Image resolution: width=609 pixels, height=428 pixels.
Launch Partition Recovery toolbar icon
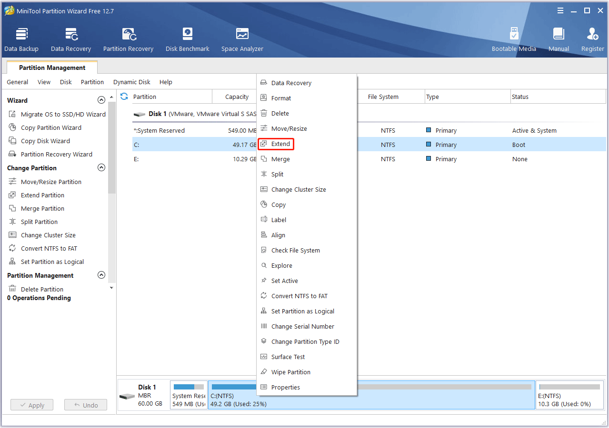(x=128, y=39)
